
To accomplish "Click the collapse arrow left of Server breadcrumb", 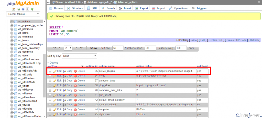I will 48,2.
